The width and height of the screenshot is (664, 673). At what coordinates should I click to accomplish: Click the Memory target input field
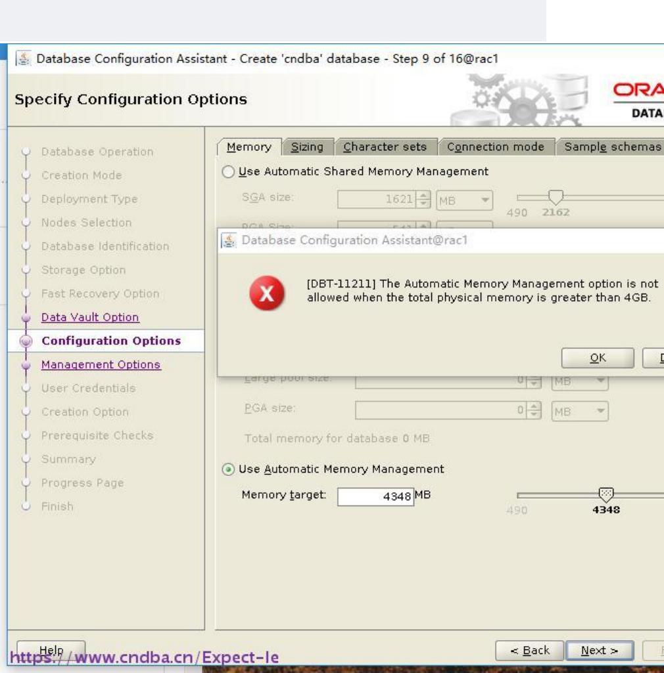[375, 496]
